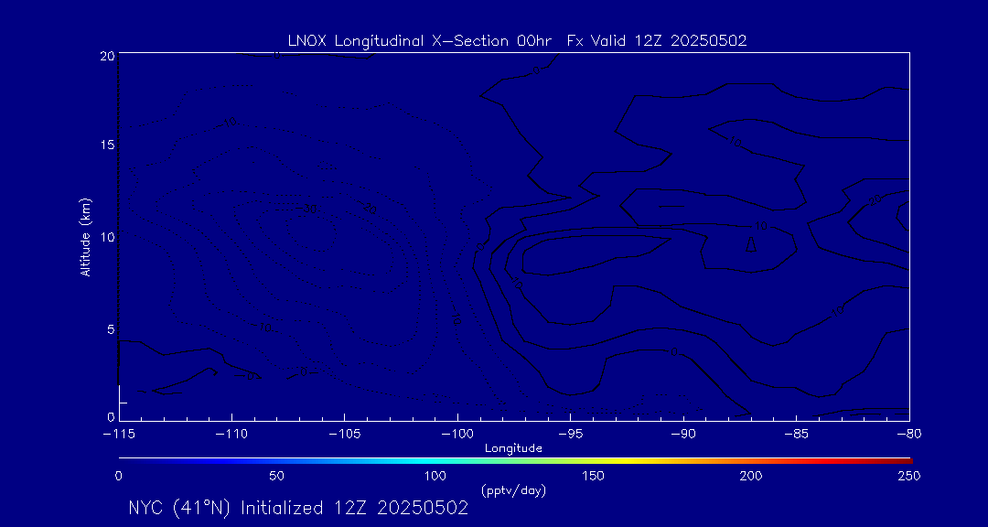The width and height of the screenshot is (988, 527).
Task: Click the 200 label under the color bar
Action: point(752,476)
